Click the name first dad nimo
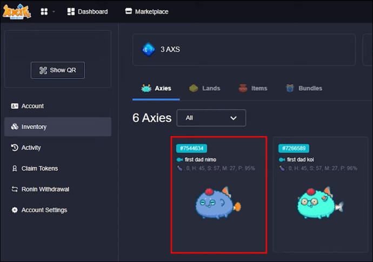The width and height of the screenshot is (373, 262). click(x=201, y=159)
